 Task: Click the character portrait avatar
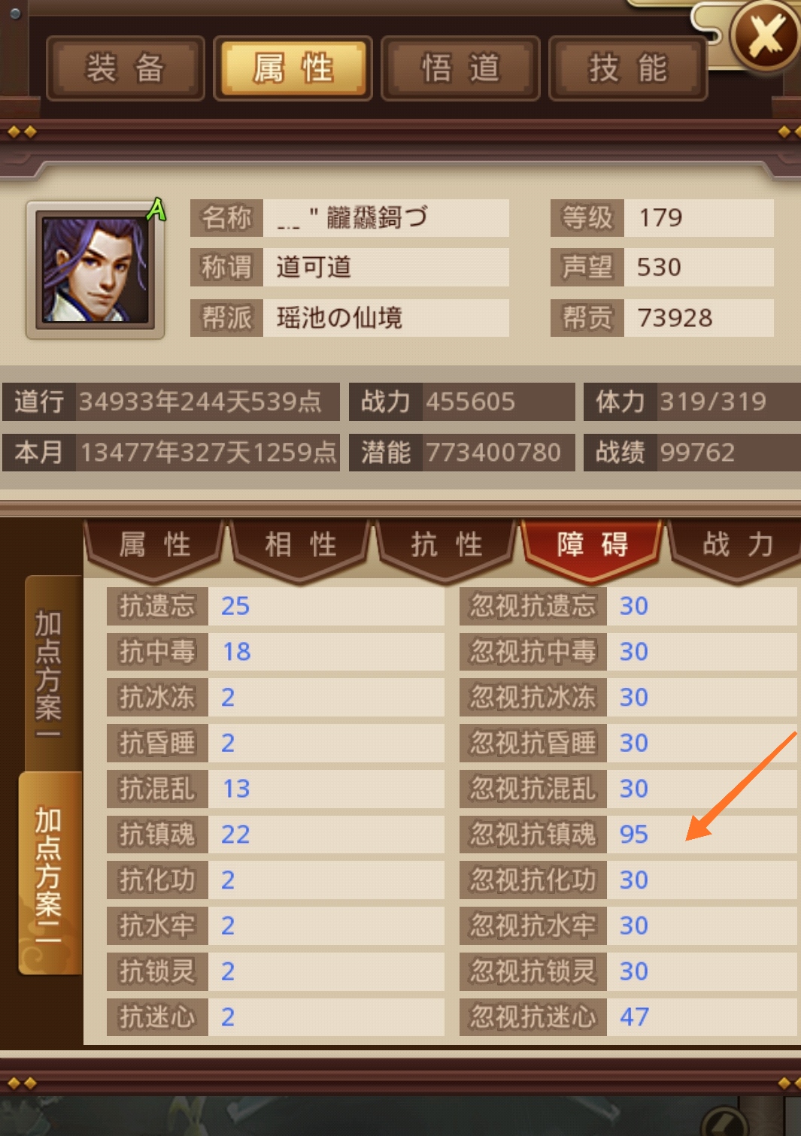(95, 270)
